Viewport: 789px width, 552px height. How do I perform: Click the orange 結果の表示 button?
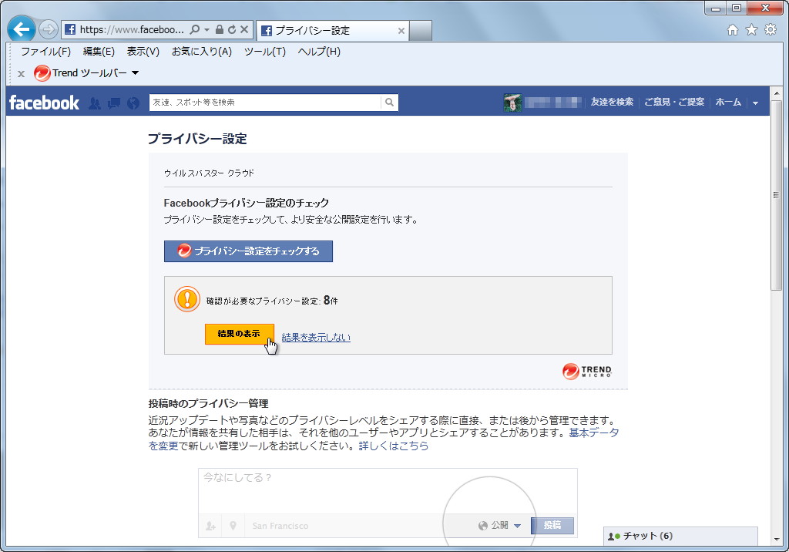point(240,335)
